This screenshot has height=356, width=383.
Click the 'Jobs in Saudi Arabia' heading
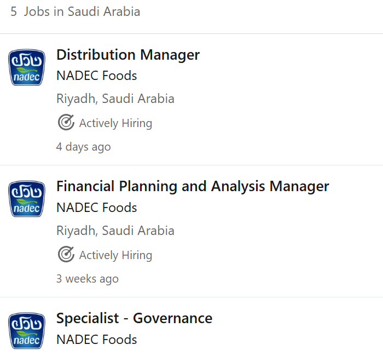[x=82, y=12]
